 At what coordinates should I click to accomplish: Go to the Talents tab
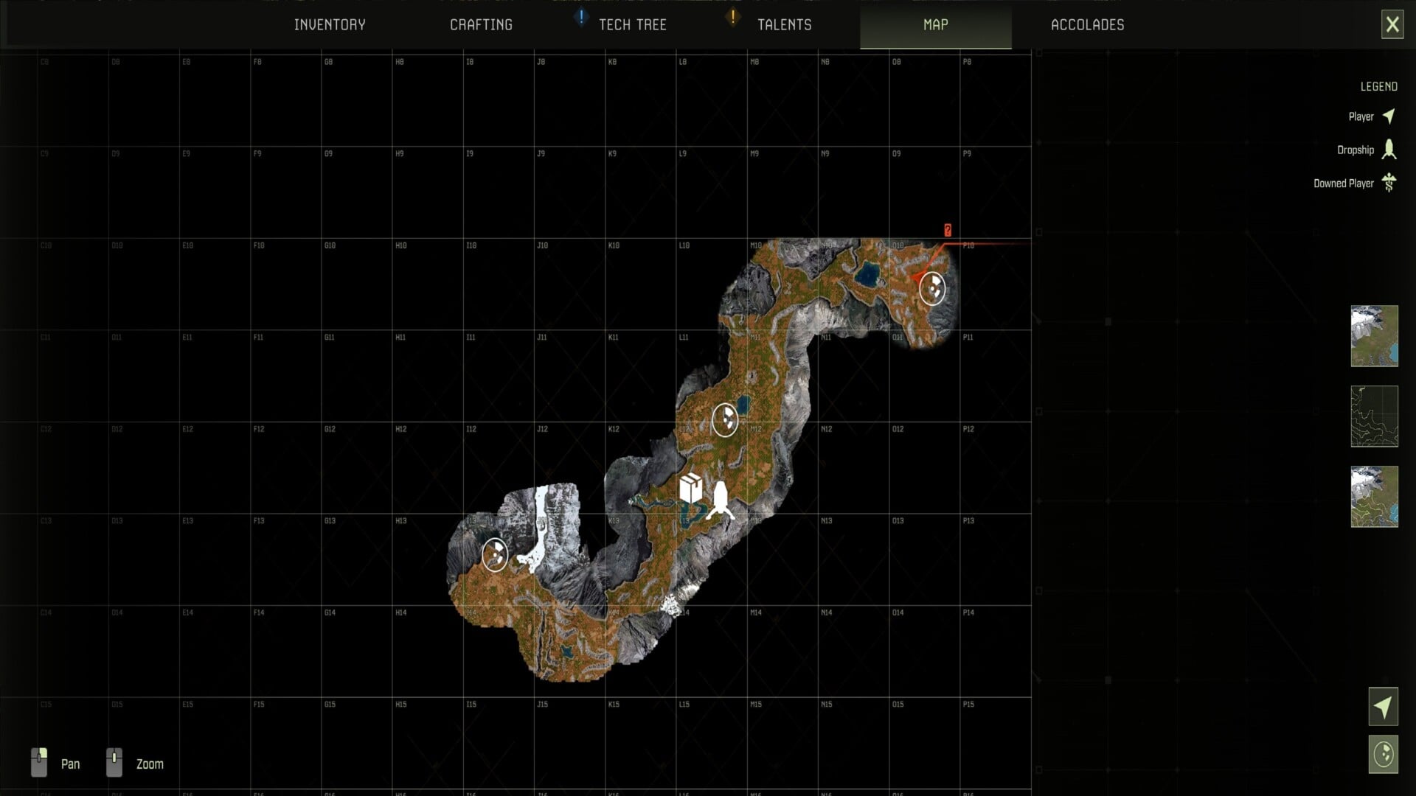(x=784, y=25)
